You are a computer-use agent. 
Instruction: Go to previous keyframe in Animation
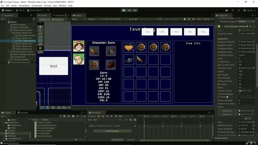(x=107, y=116)
